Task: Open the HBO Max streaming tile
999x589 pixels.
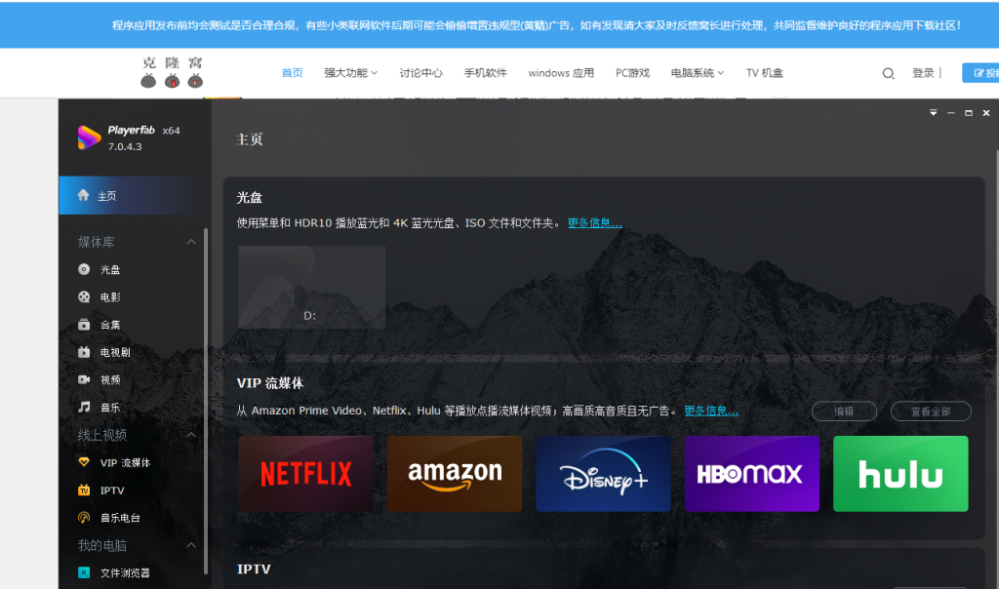Action: 752,474
